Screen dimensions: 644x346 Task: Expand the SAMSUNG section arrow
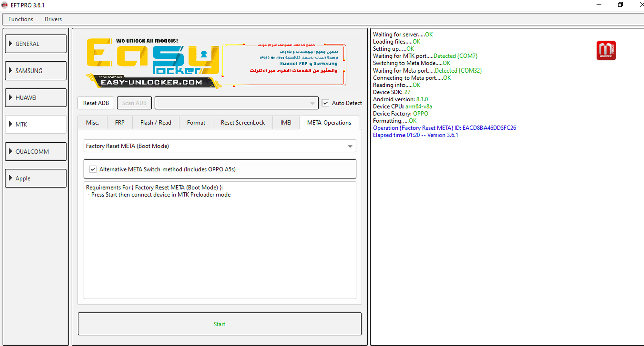pos(10,71)
